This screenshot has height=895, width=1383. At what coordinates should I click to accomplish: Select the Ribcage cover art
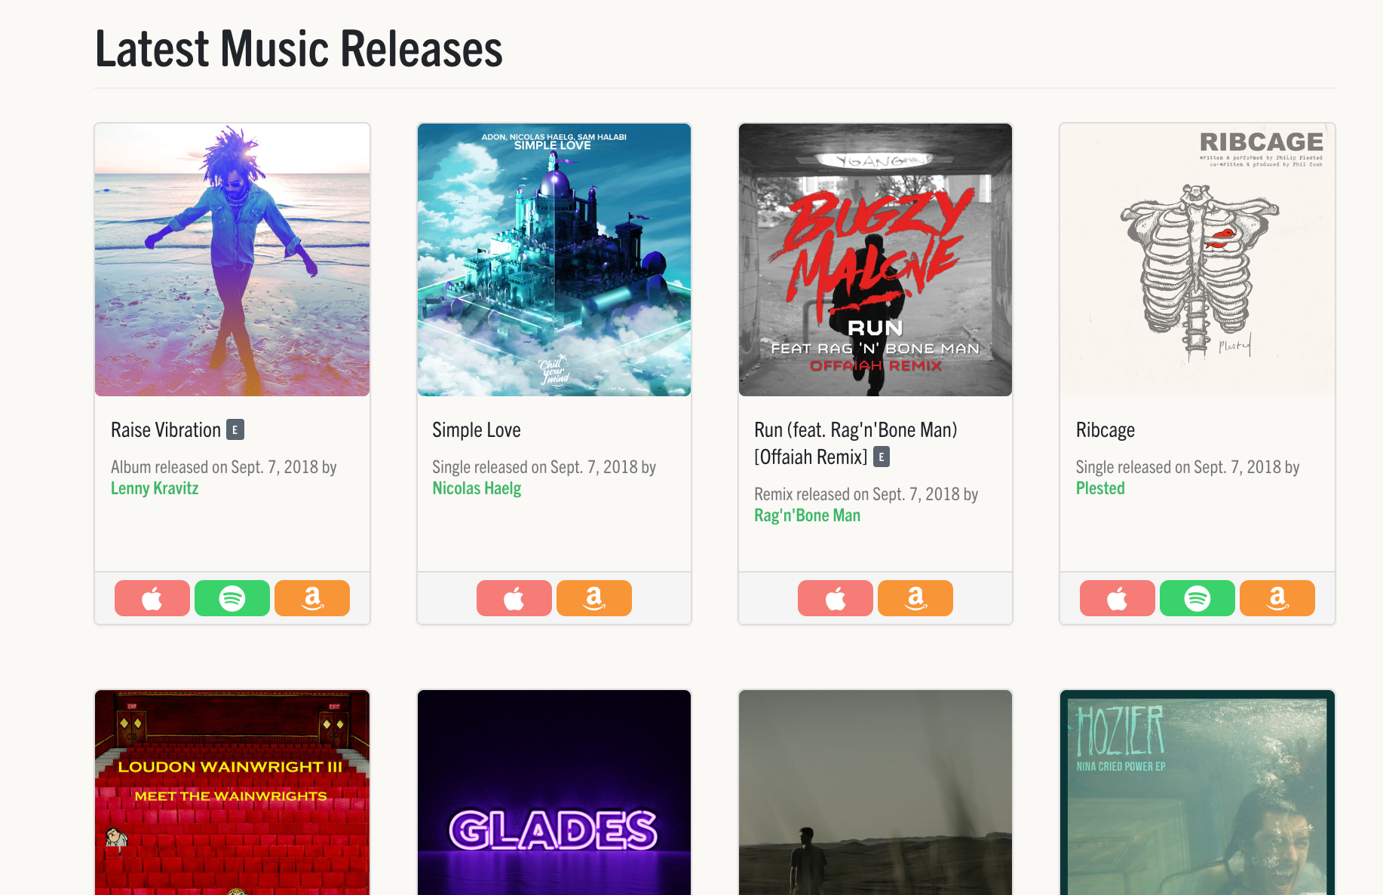point(1197,260)
